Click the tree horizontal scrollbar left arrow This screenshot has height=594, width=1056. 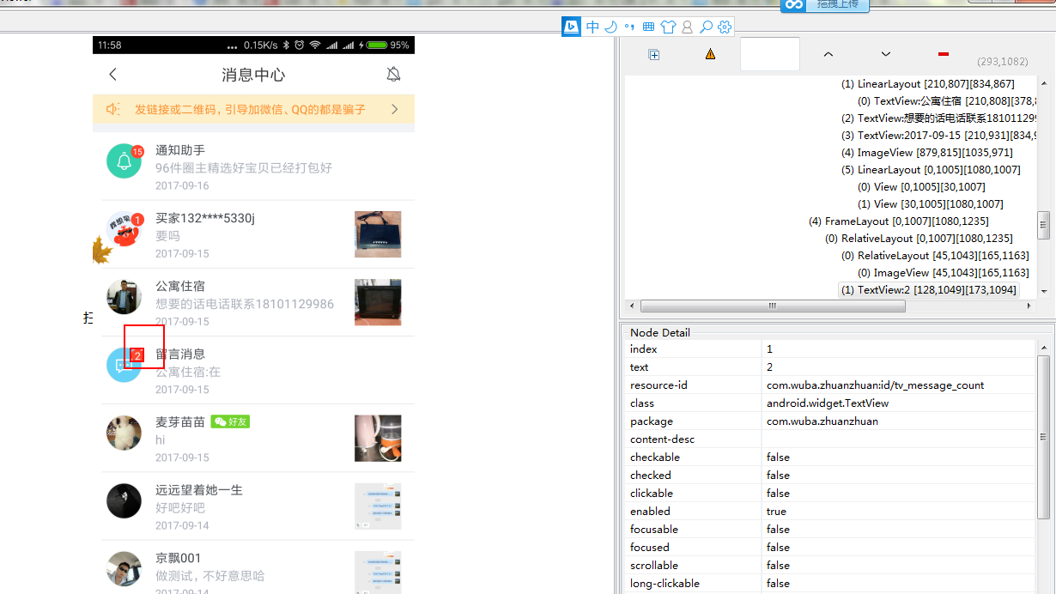tap(632, 306)
